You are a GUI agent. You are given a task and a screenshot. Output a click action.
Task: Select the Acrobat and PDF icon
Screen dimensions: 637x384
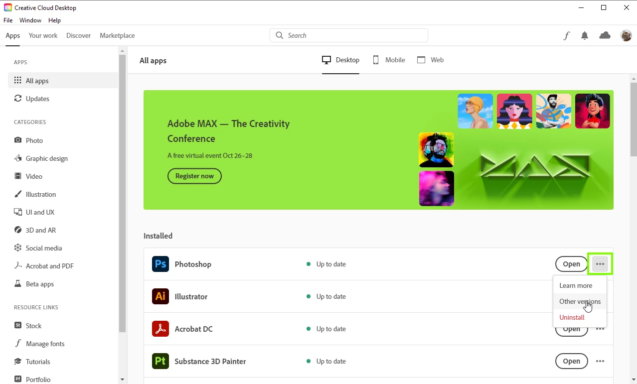click(x=18, y=266)
